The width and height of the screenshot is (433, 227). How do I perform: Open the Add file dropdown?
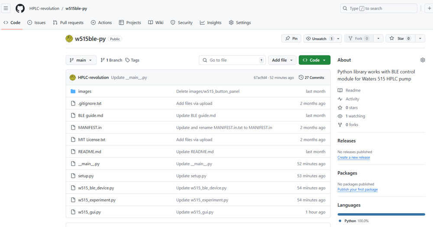282,60
